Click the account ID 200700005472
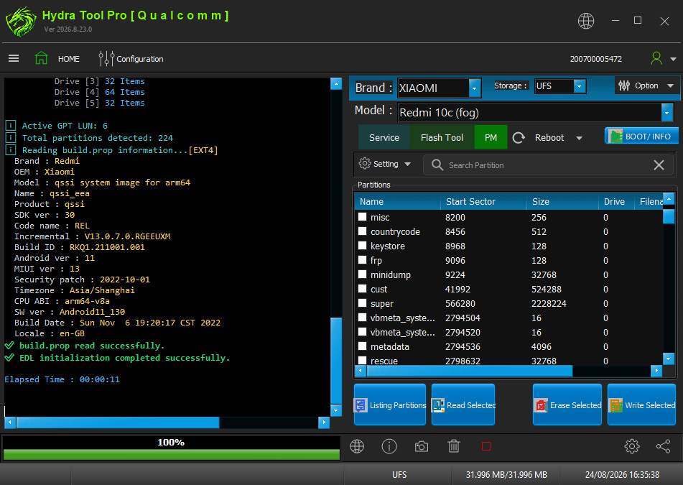The width and height of the screenshot is (683, 485). [x=596, y=59]
